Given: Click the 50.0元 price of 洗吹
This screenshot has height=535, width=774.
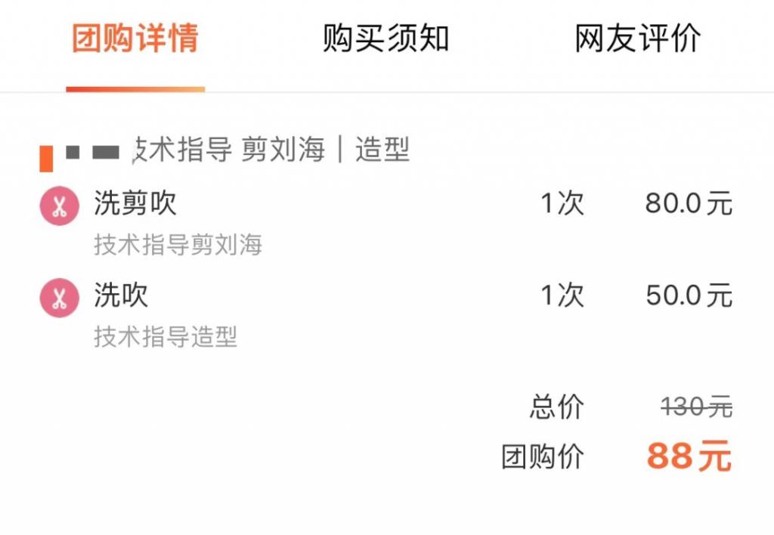Looking at the screenshot, I should pyautogui.click(x=689, y=295).
